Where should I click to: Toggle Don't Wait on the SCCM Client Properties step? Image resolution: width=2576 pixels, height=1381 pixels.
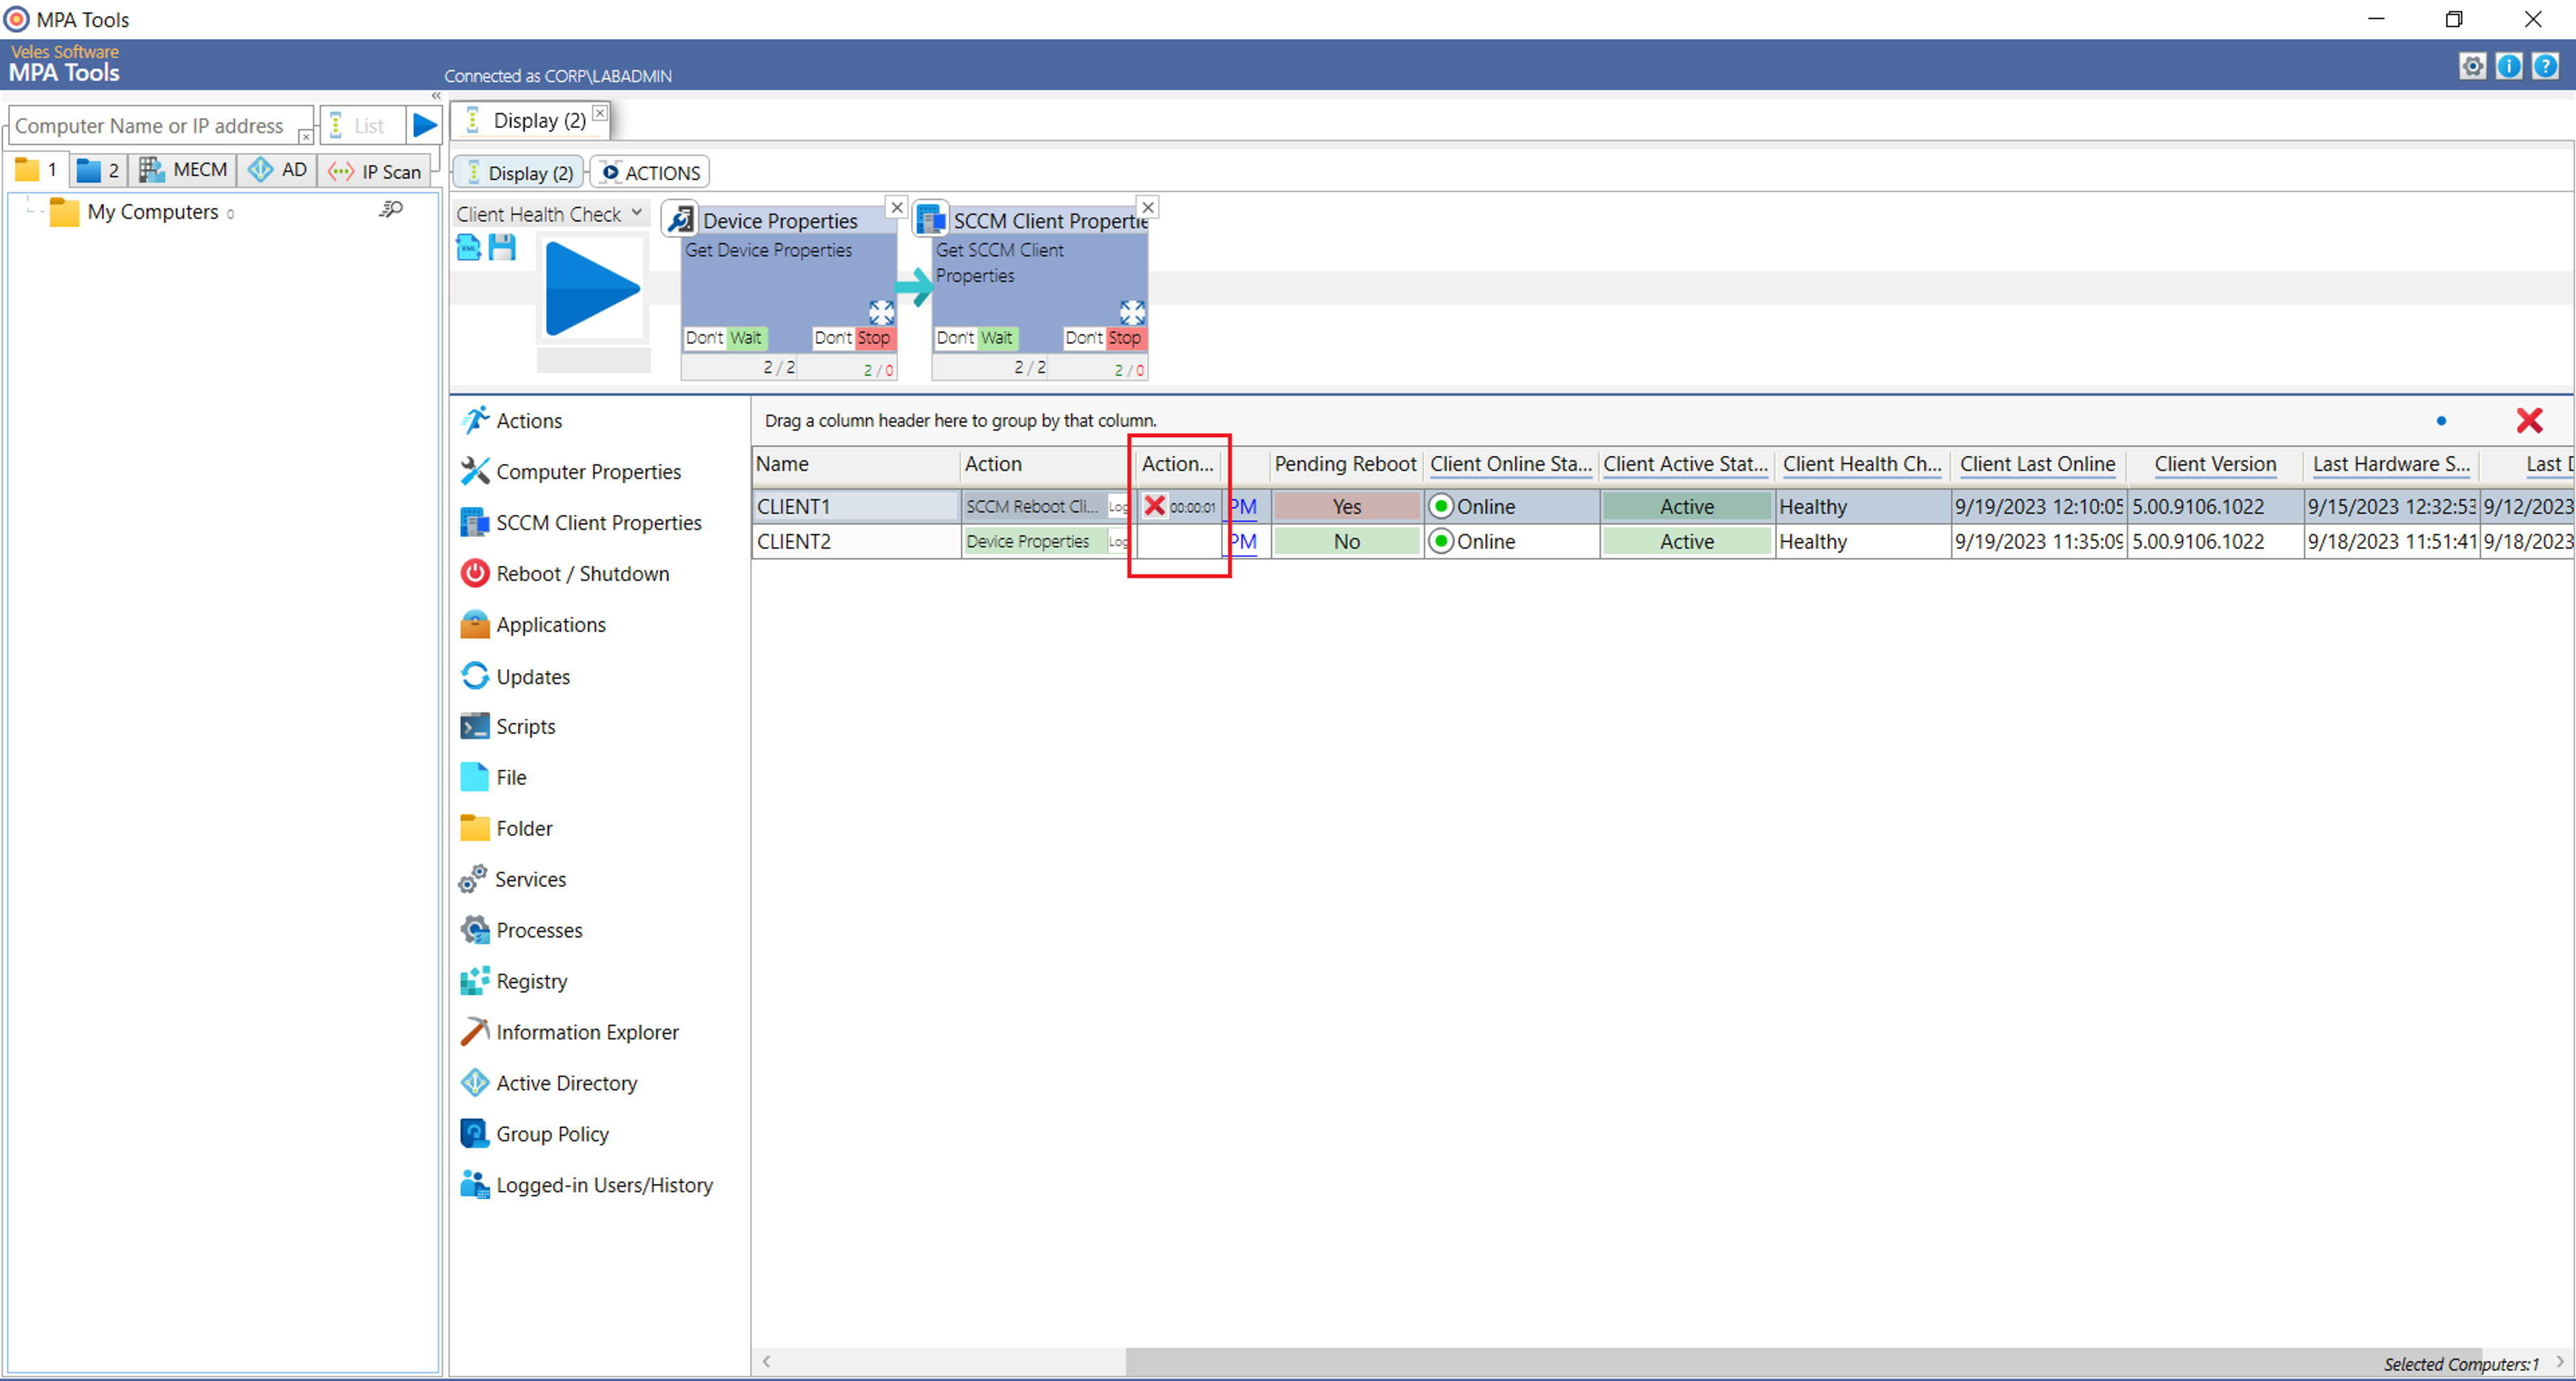click(x=976, y=338)
